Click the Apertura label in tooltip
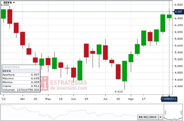Viewport: 184px width, 121px height. [x=8, y=75]
